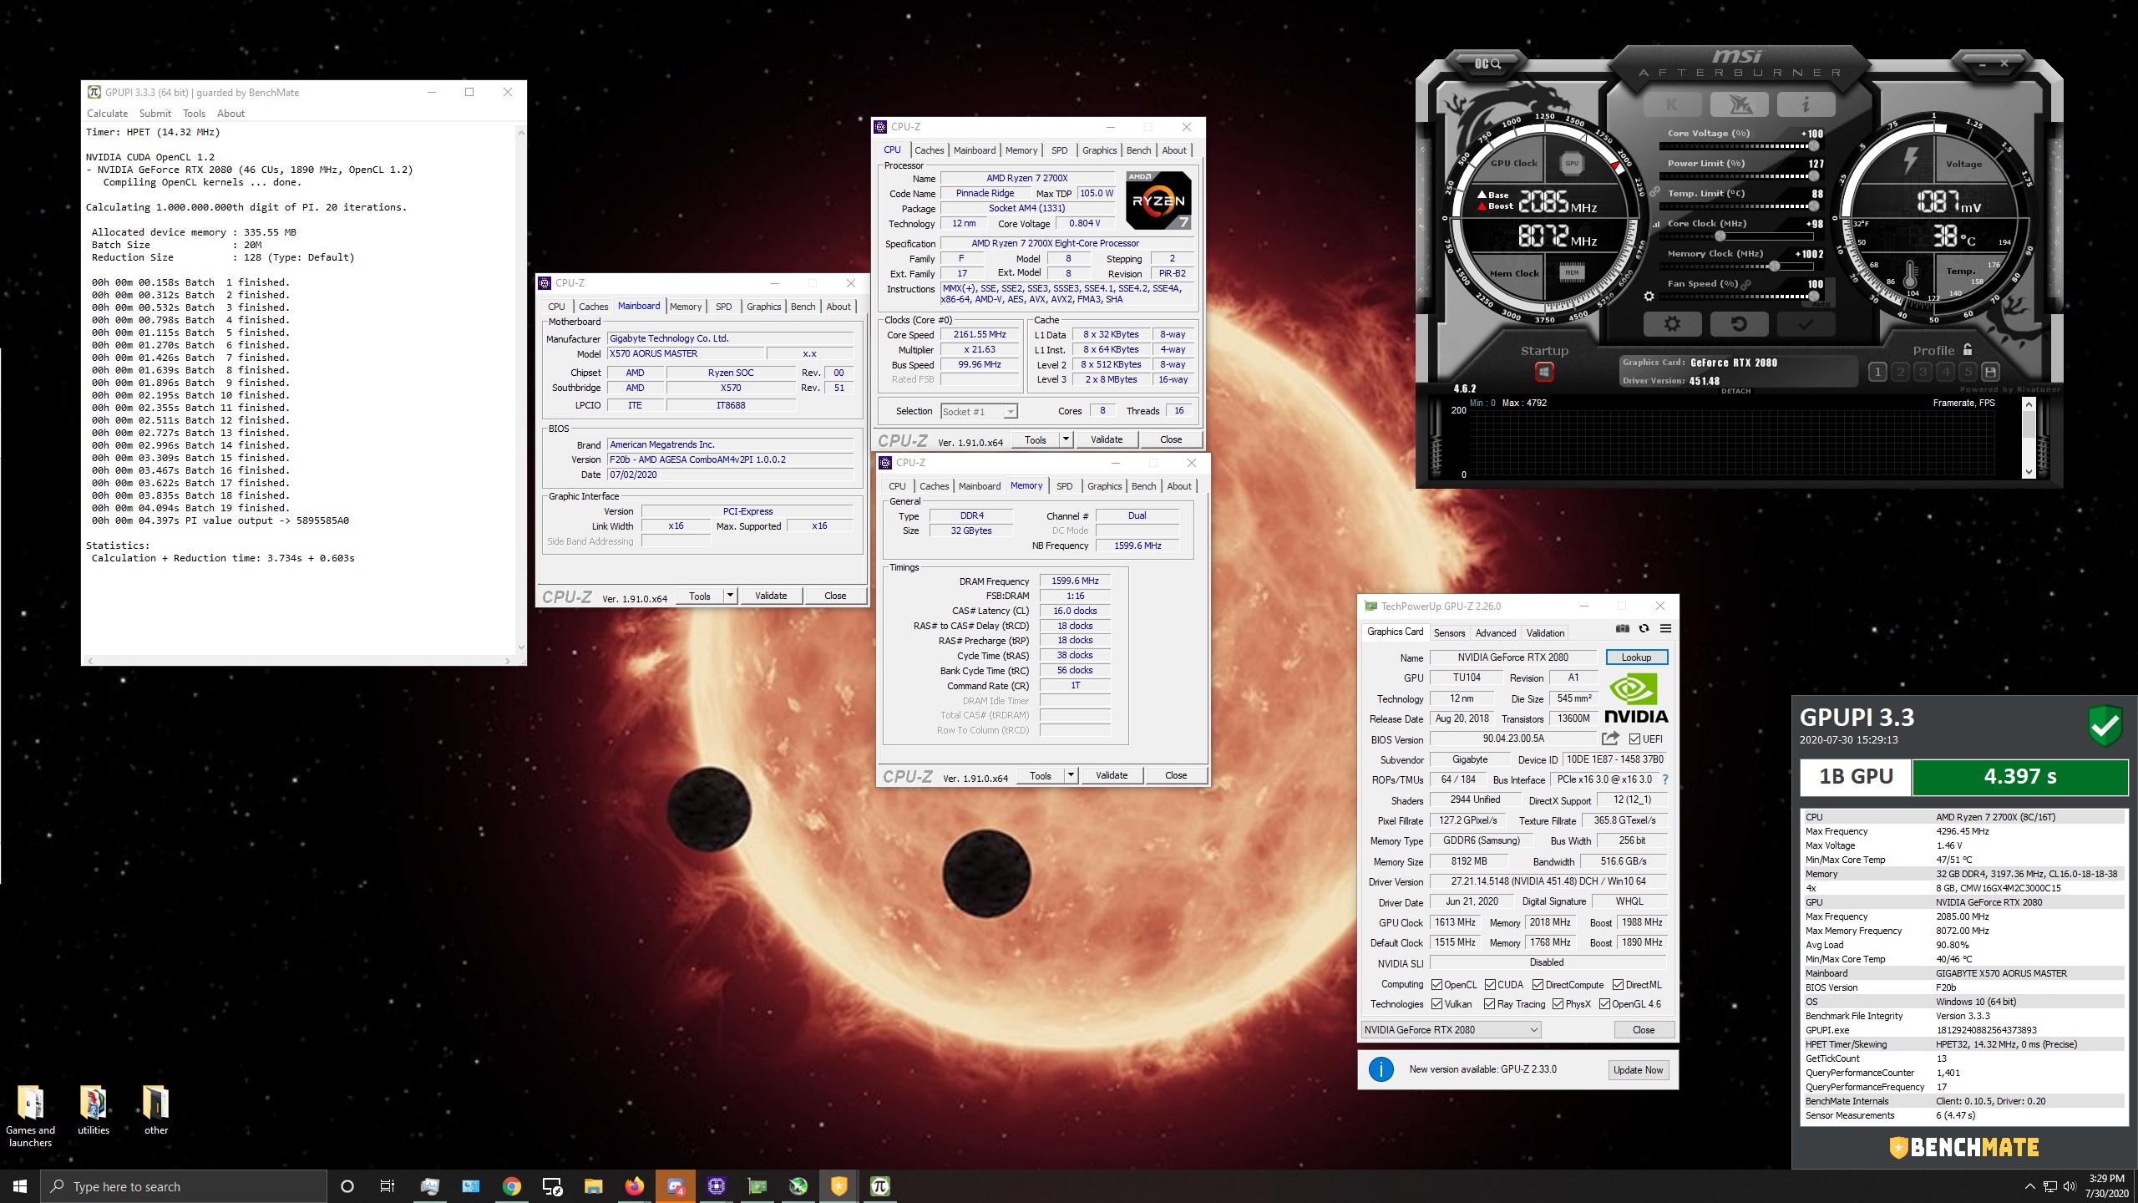Toggle the Vulkan checkbox in GPU-Z

pos(1436,1004)
